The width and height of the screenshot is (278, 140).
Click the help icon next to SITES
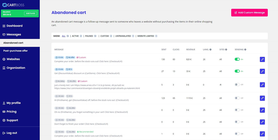226,50
